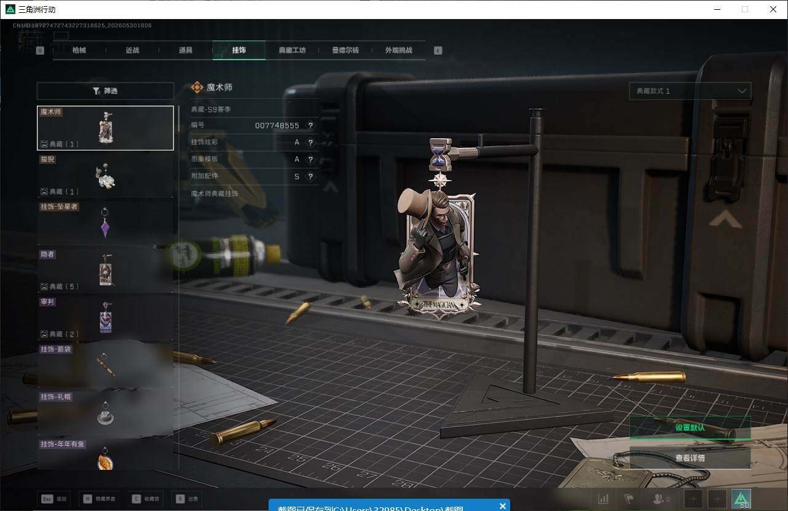Select the 隐者 charm thumbnail
The image size is (788, 511).
pos(105,270)
